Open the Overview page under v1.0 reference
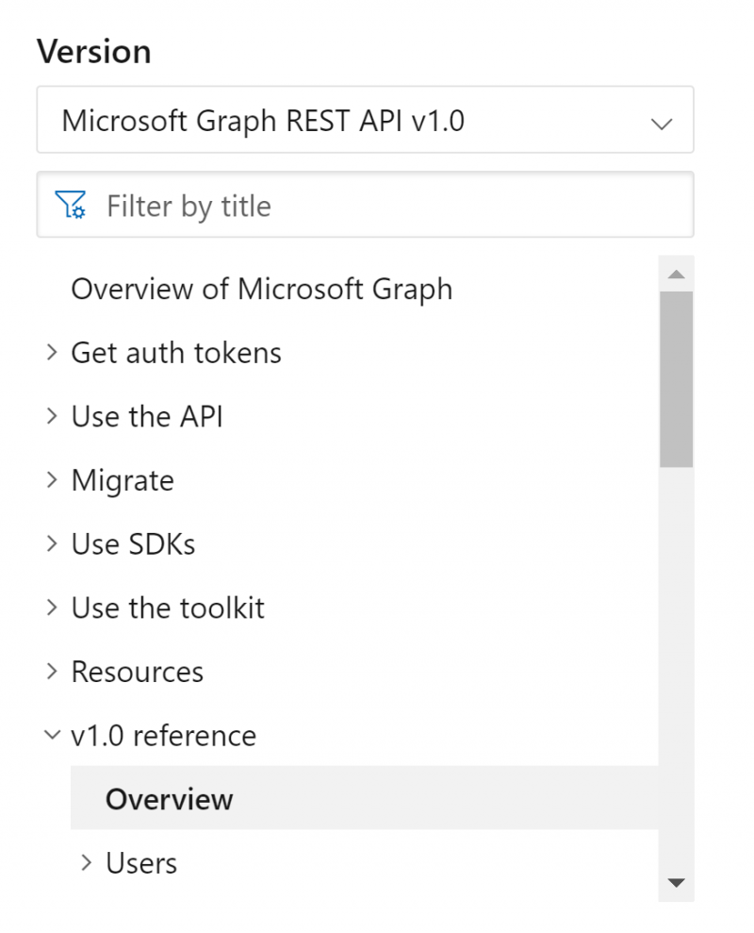This screenshot has height=933, width=754. pos(169,799)
